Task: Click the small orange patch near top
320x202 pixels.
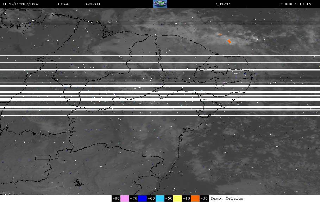Action: (220, 34)
